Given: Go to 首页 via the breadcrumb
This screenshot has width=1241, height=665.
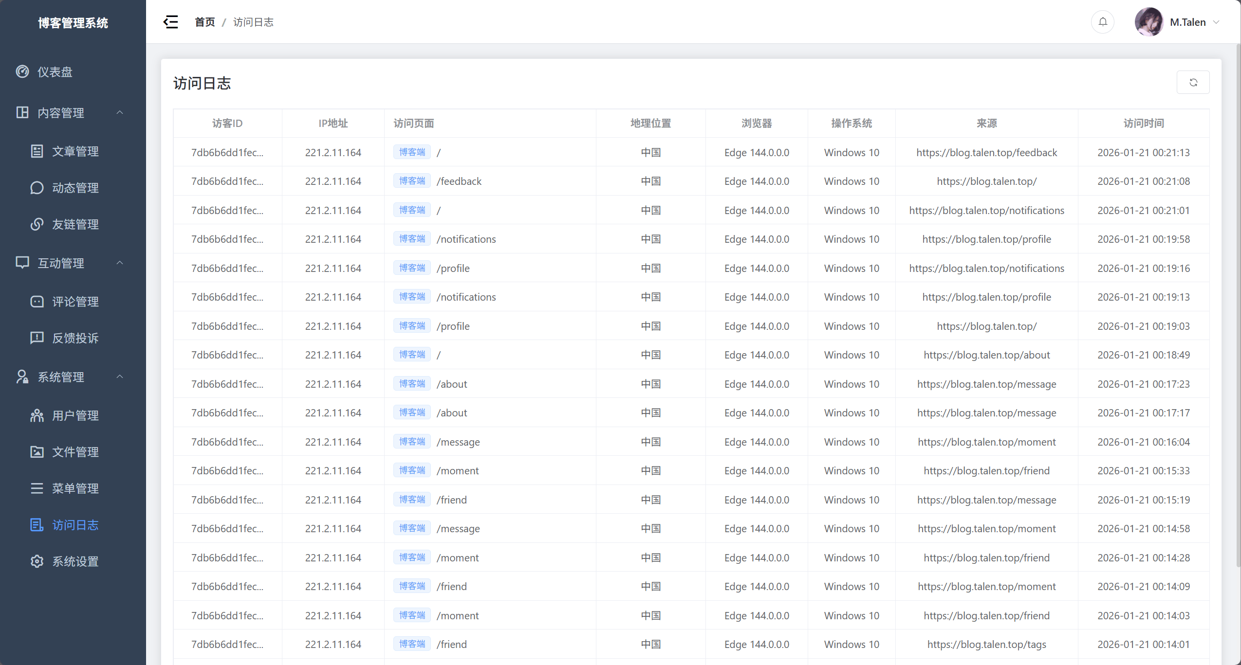Looking at the screenshot, I should (x=204, y=22).
